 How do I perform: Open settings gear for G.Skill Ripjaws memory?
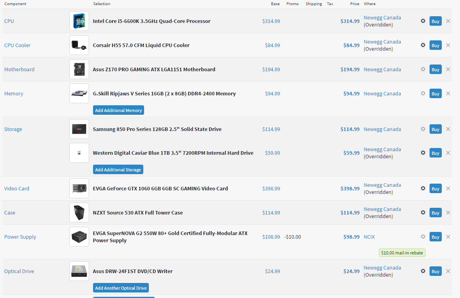[x=423, y=93]
